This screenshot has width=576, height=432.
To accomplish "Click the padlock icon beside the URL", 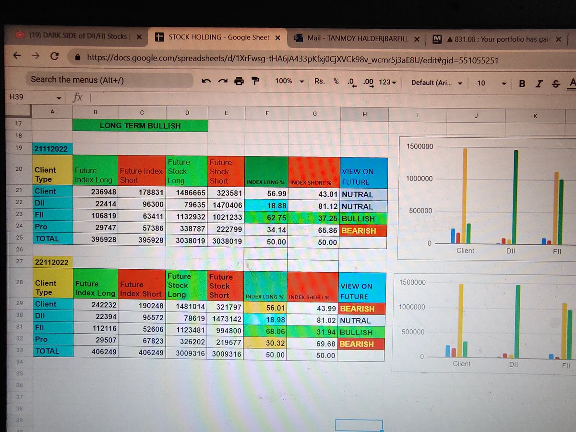I will (x=78, y=57).
